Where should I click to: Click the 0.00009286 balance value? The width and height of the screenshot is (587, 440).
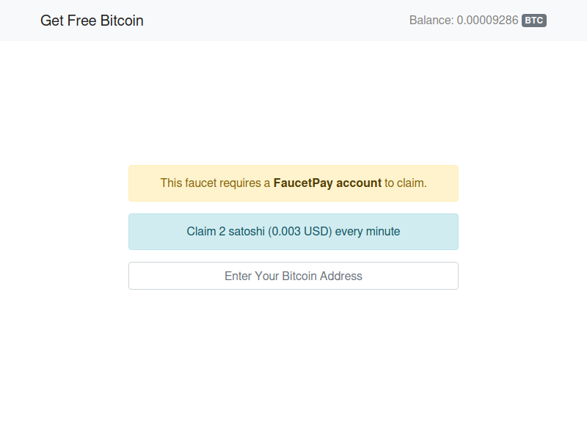(x=487, y=21)
